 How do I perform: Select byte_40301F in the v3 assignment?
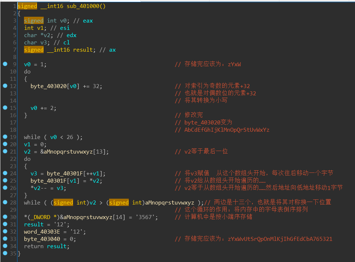point(65,174)
